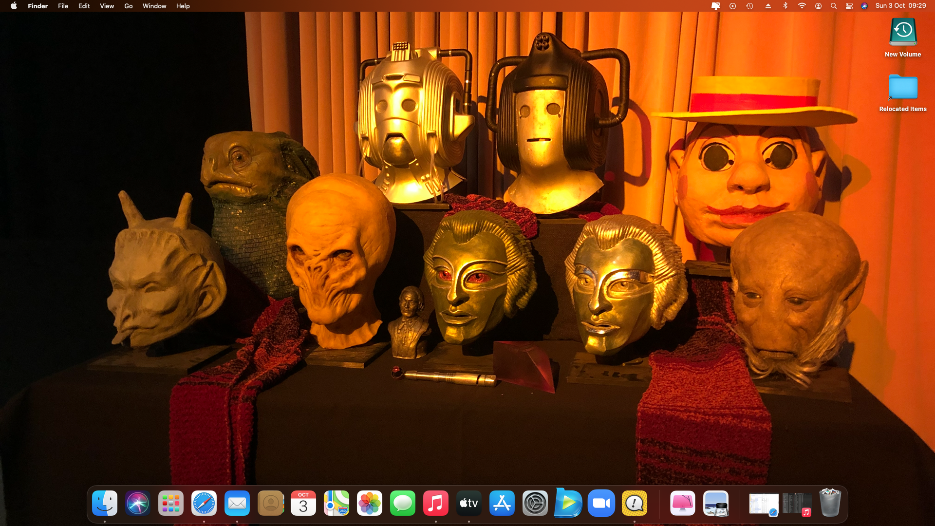Open Photos app in the Dock
Viewport: 935px width, 526px height.
pos(370,503)
